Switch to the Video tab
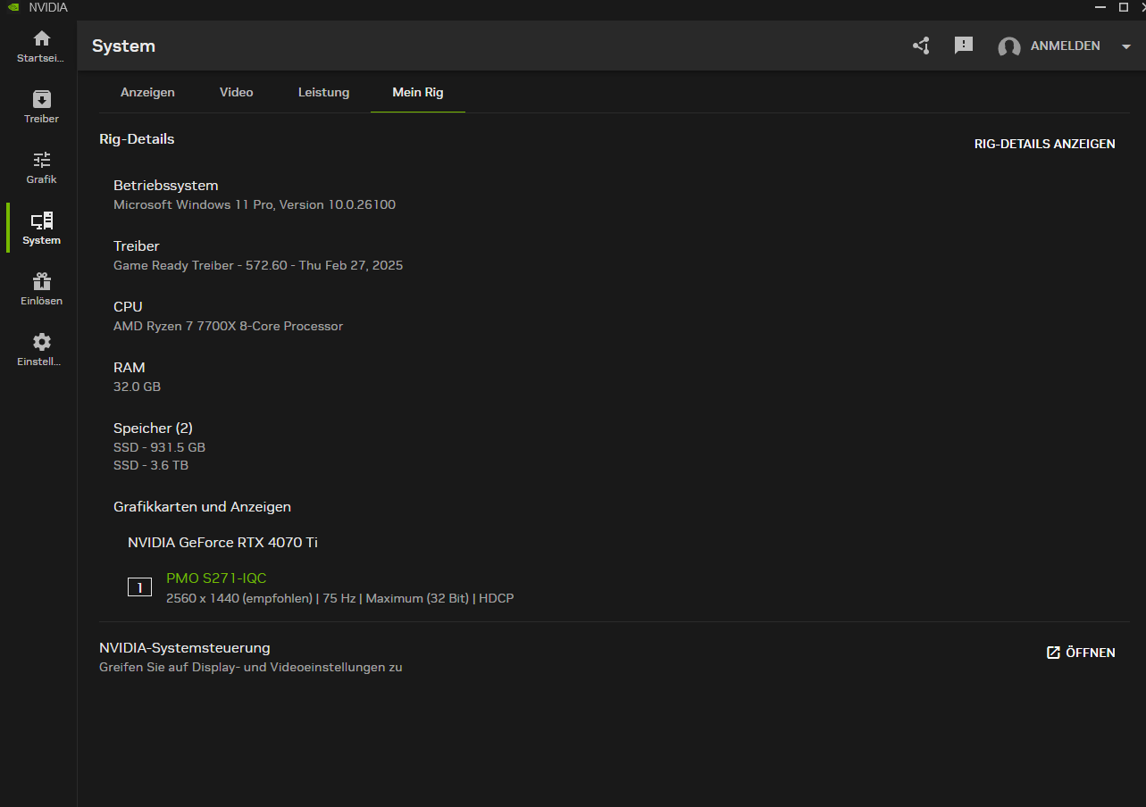Image resolution: width=1146 pixels, height=807 pixels. pos(237,93)
